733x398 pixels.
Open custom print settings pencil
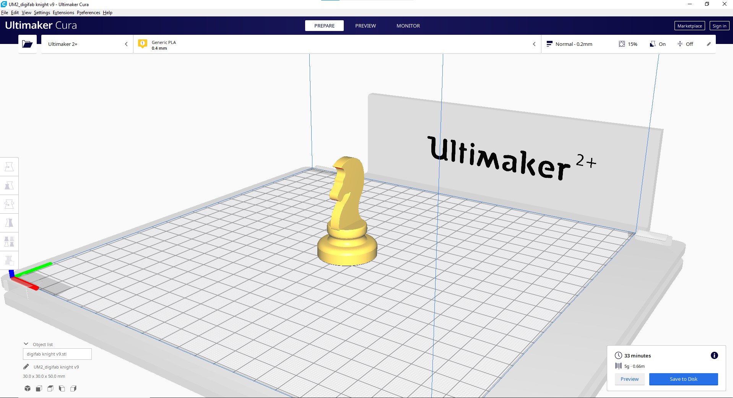click(x=709, y=44)
